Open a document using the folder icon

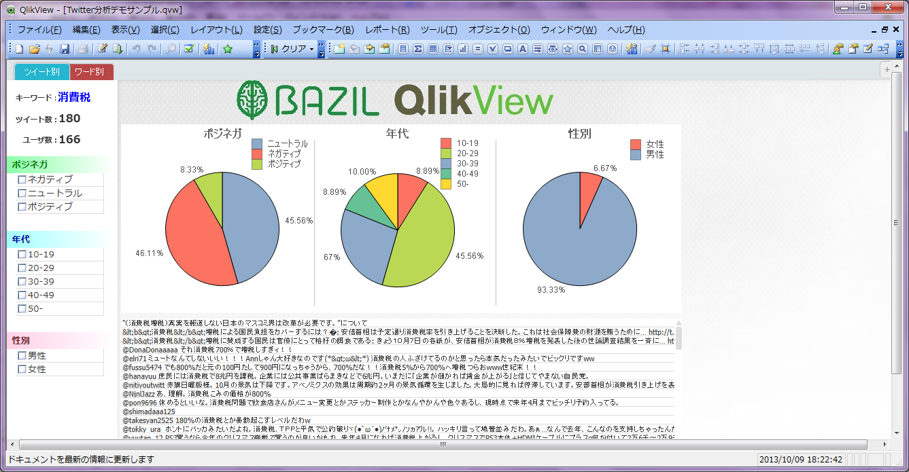35,49
